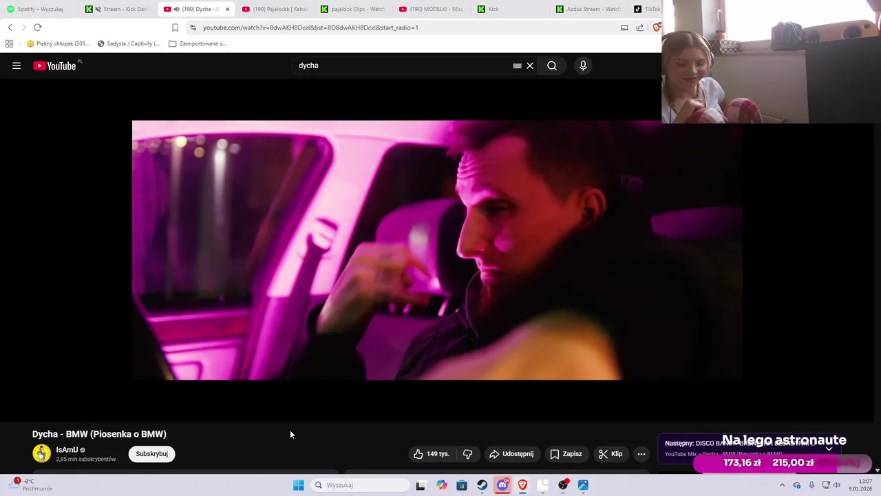Open the Windows Start menu
This screenshot has width=881, height=496.
point(298,485)
